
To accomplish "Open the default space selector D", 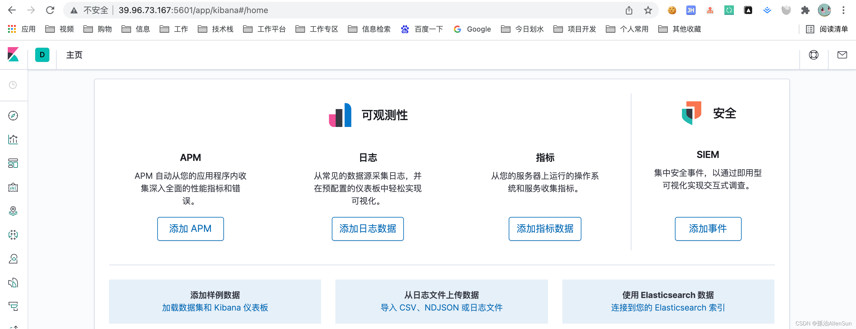I will pyautogui.click(x=42, y=55).
